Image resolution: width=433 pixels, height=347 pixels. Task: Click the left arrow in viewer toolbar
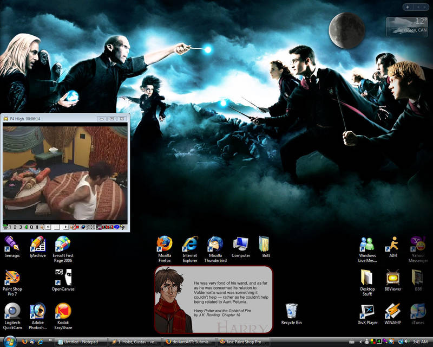point(48,227)
